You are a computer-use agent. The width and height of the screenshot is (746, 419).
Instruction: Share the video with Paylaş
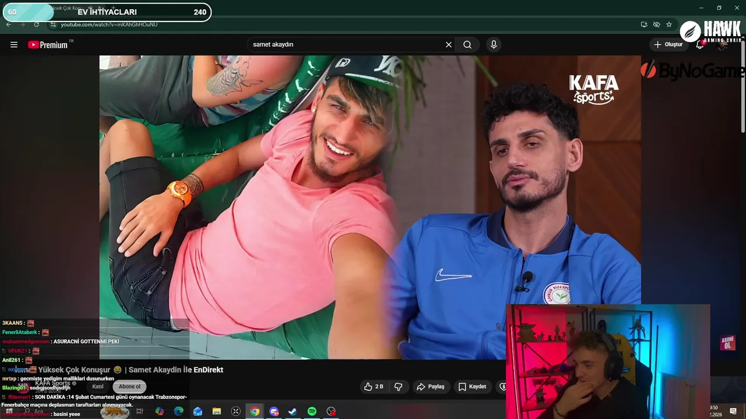click(431, 386)
